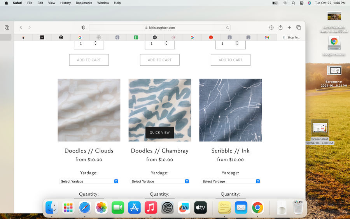Click the address bar showing kikislaughter.com
Viewport: 350px width, 219px height.
click(159, 28)
